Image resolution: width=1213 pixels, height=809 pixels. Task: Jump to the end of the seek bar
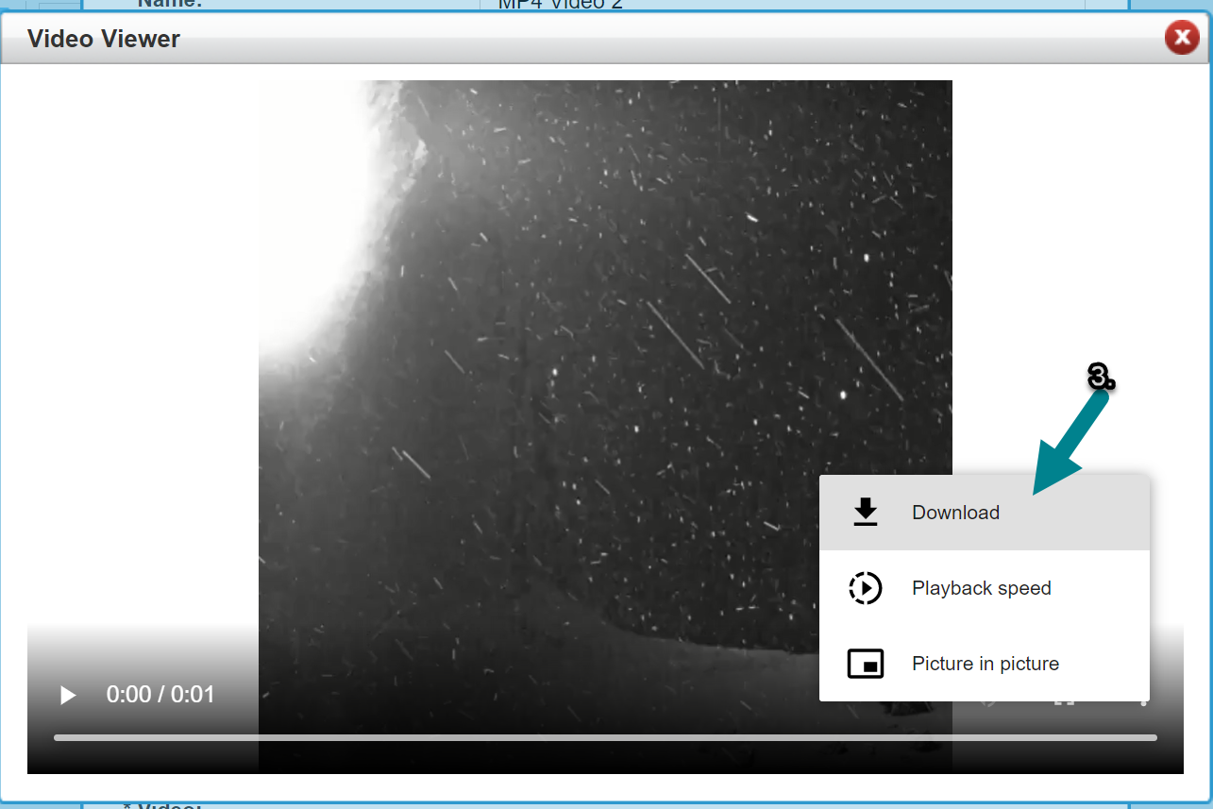1154,737
